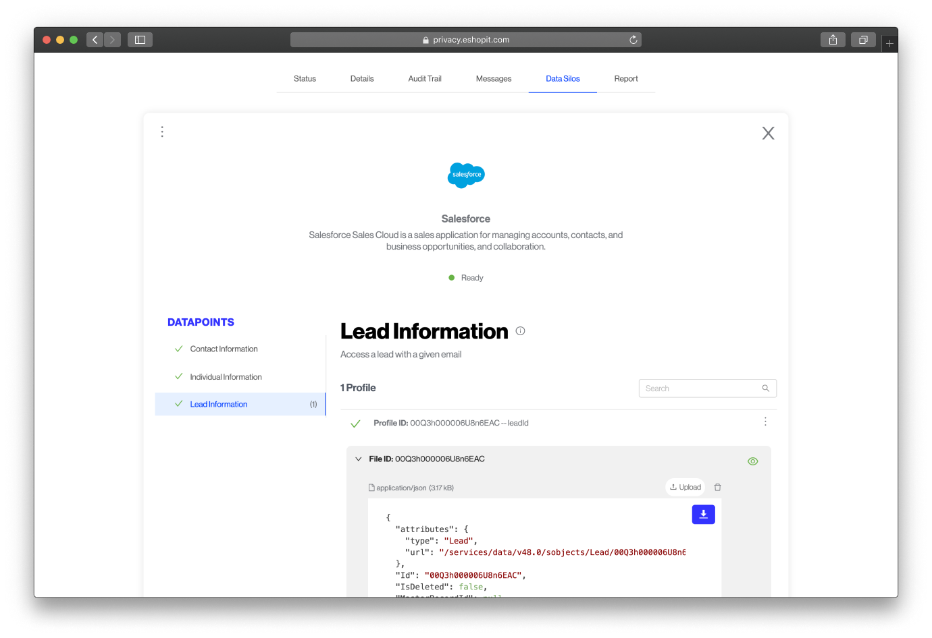Click the Ready status indicator
The width and height of the screenshot is (932, 638).
coord(466,278)
